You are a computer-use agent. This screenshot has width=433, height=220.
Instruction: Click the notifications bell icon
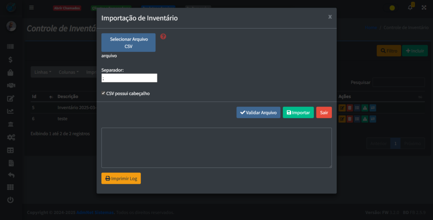[410, 8]
